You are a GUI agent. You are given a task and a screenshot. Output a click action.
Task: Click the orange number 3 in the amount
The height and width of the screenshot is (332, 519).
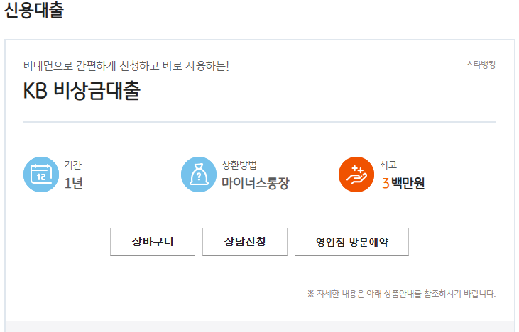tap(386, 184)
